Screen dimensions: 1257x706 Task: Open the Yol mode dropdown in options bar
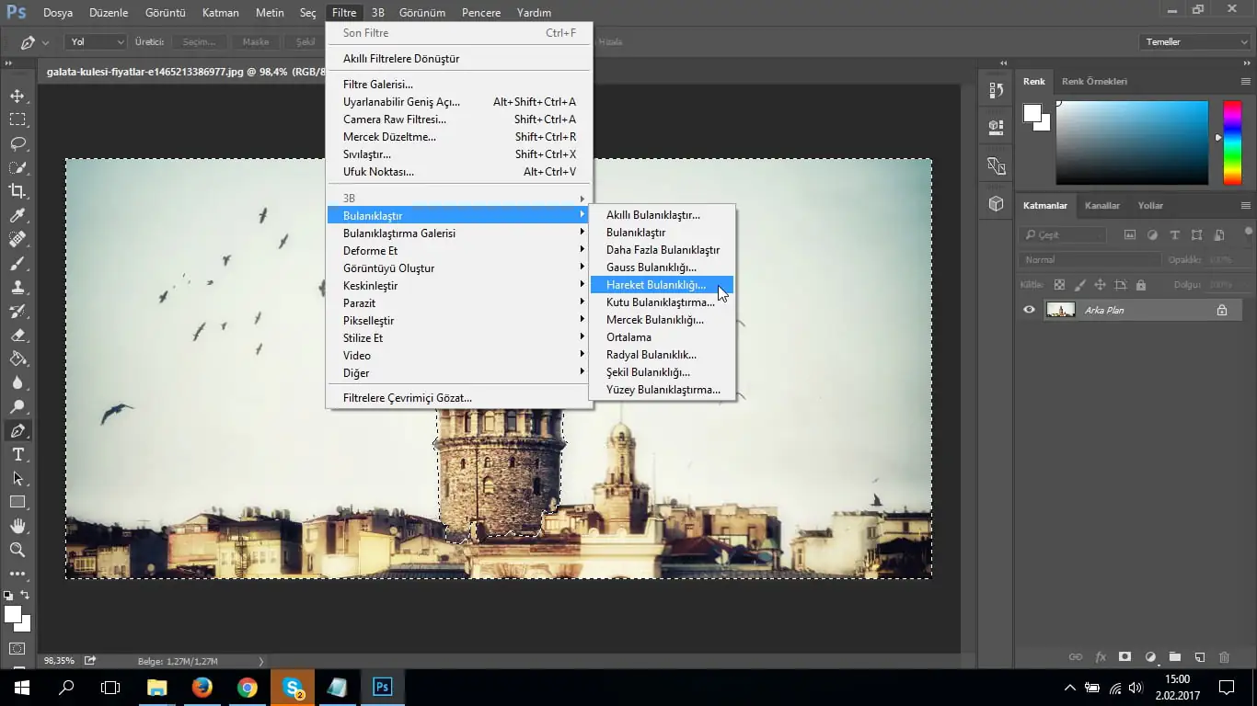(95, 42)
